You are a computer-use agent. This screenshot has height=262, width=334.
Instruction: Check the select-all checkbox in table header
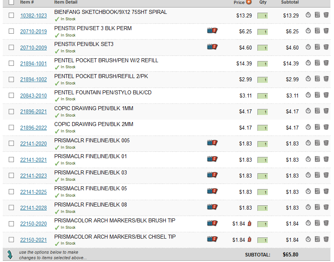(11, 2)
